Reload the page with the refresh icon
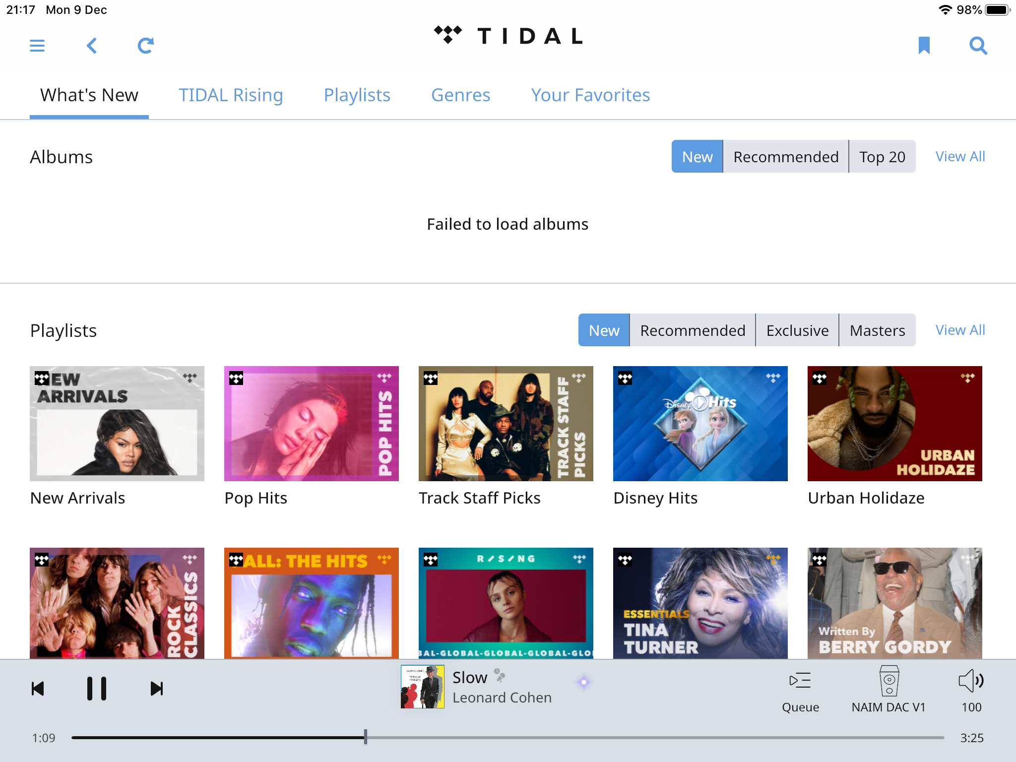Image resolution: width=1016 pixels, height=762 pixels. (x=146, y=46)
